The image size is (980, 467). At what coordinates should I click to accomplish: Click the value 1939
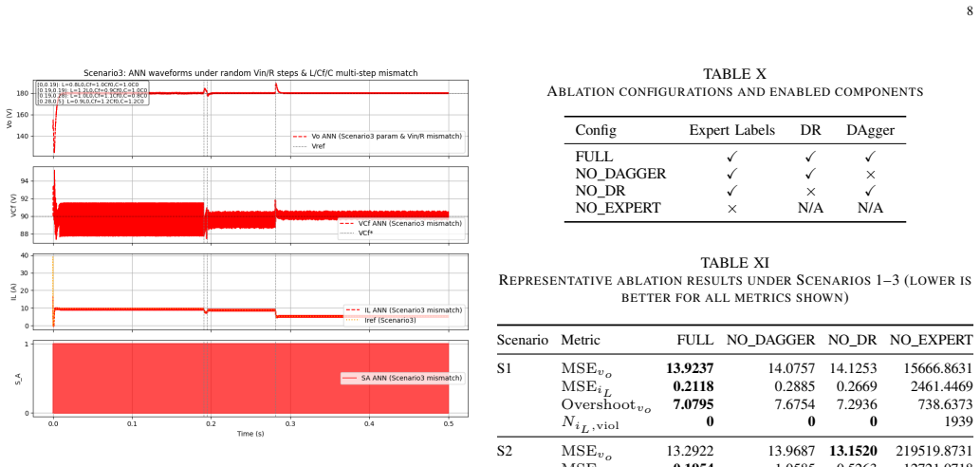click(x=959, y=421)
